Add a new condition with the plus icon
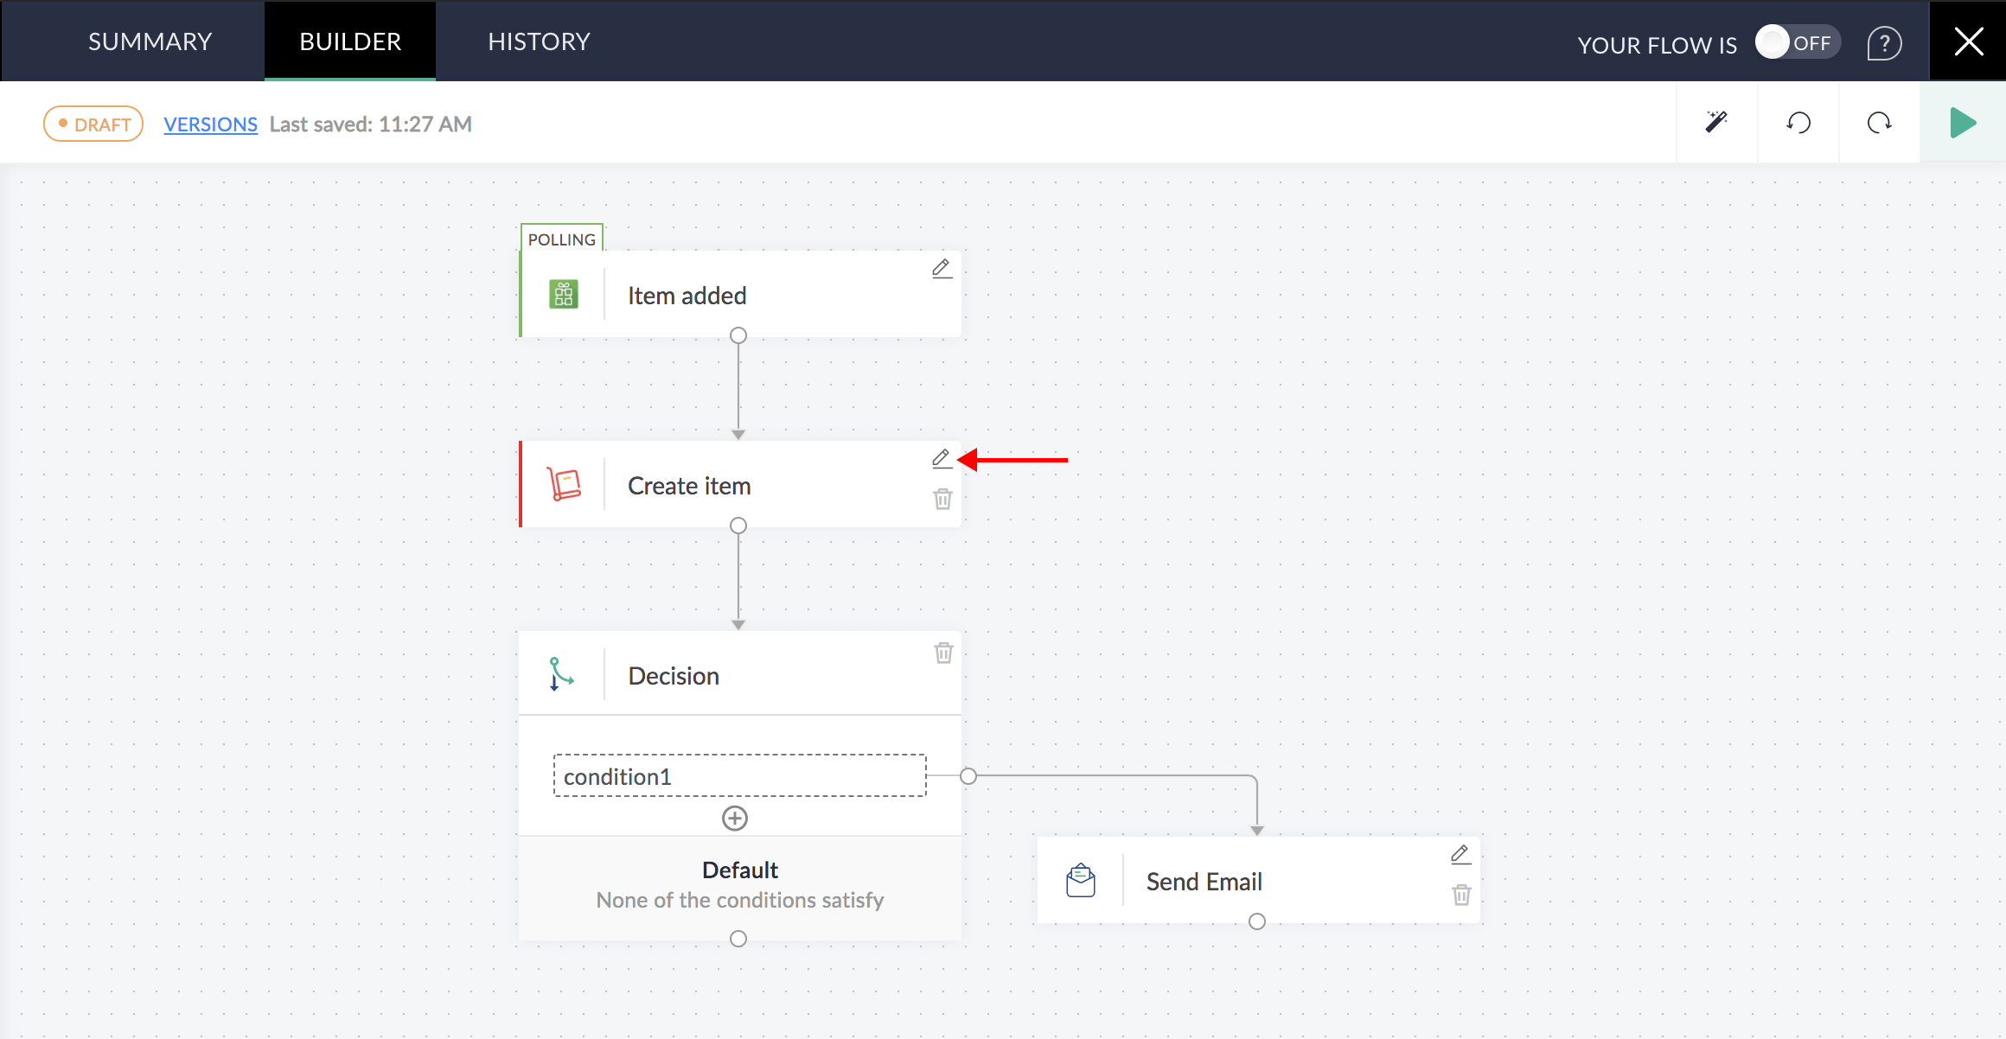The image size is (2006, 1039). 734,817
